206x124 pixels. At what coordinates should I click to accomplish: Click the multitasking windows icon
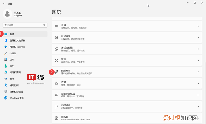pyautogui.click(x=57, y=49)
